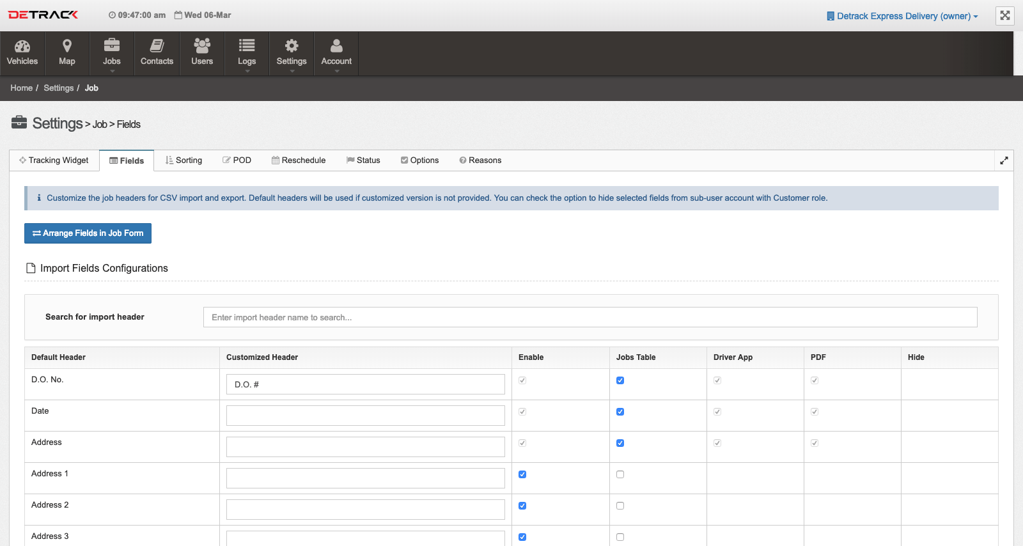The height and width of the screenshot is (546, 1023).
Task: Click the Date customized header field
Action: tap(366, 416)
